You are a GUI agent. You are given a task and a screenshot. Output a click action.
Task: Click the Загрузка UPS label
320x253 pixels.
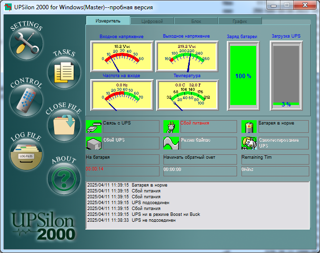pyautogui.click(x=286, y=36)
